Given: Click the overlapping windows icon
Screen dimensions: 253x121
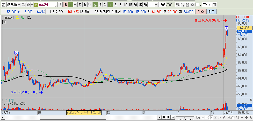Looking at the screenshot, I should [x=202, y=117].
